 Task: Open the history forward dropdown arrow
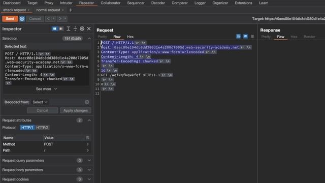click(x=65, y=19)
